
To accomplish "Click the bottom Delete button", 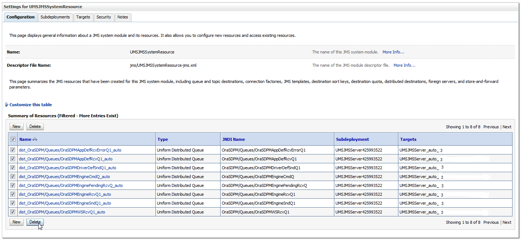I will pos(35,222).
